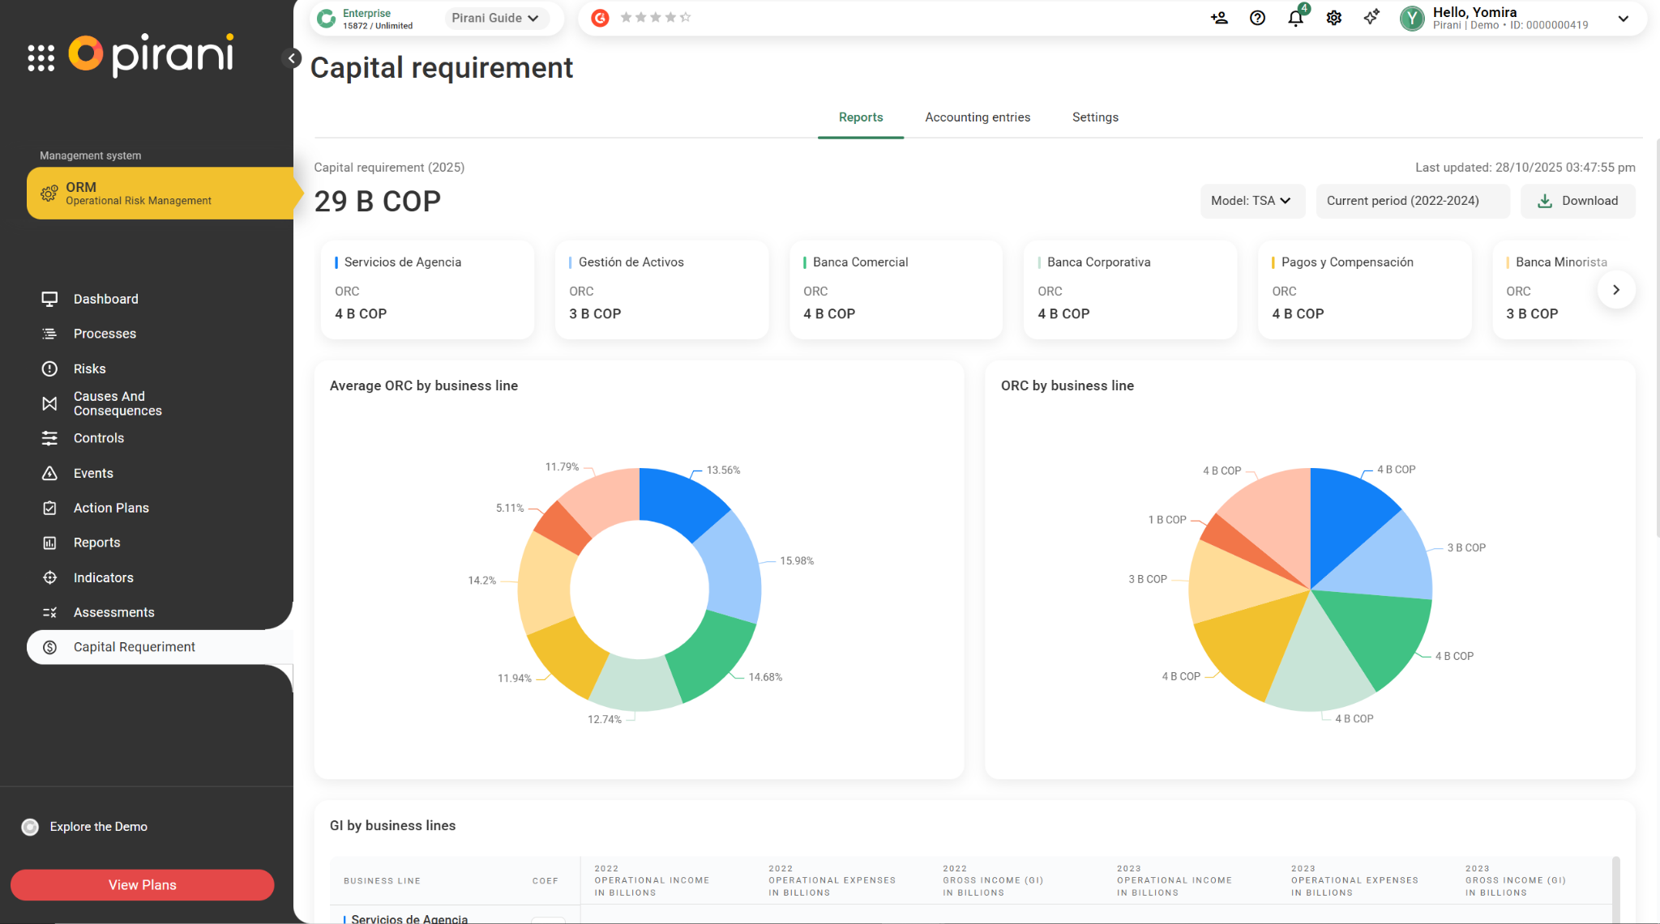The image size is (1660, 924).
Task: Open the apps grid launcher icon
Action: [x=41, y=57]
